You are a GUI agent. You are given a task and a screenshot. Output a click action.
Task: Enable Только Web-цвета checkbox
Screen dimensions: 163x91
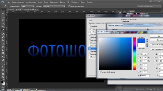pos(100,72)
